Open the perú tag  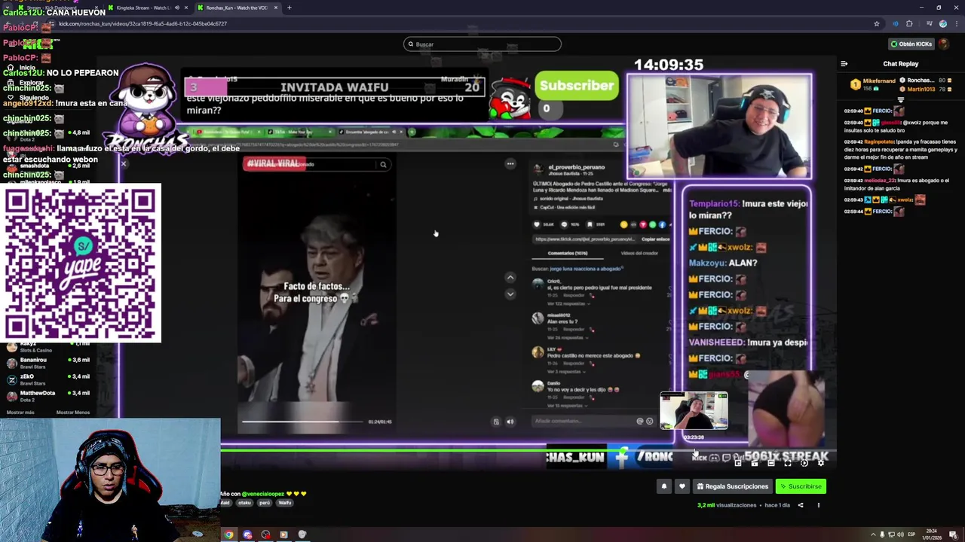tap(265, 503)
